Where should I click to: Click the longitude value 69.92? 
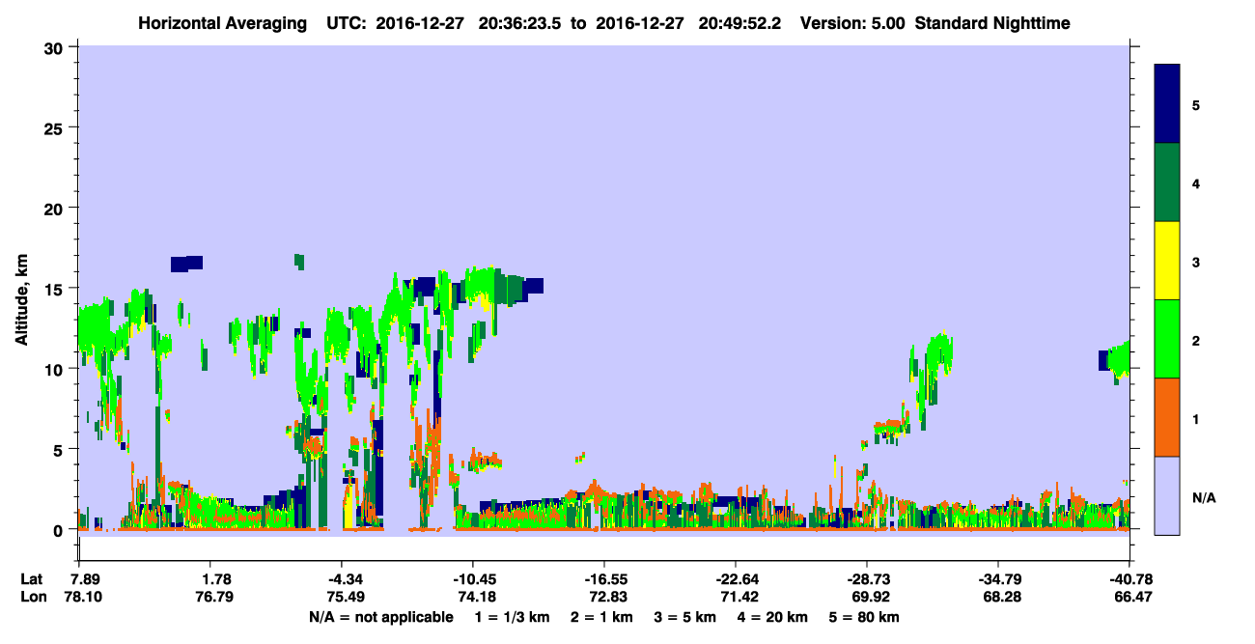(x=872, y=598)
